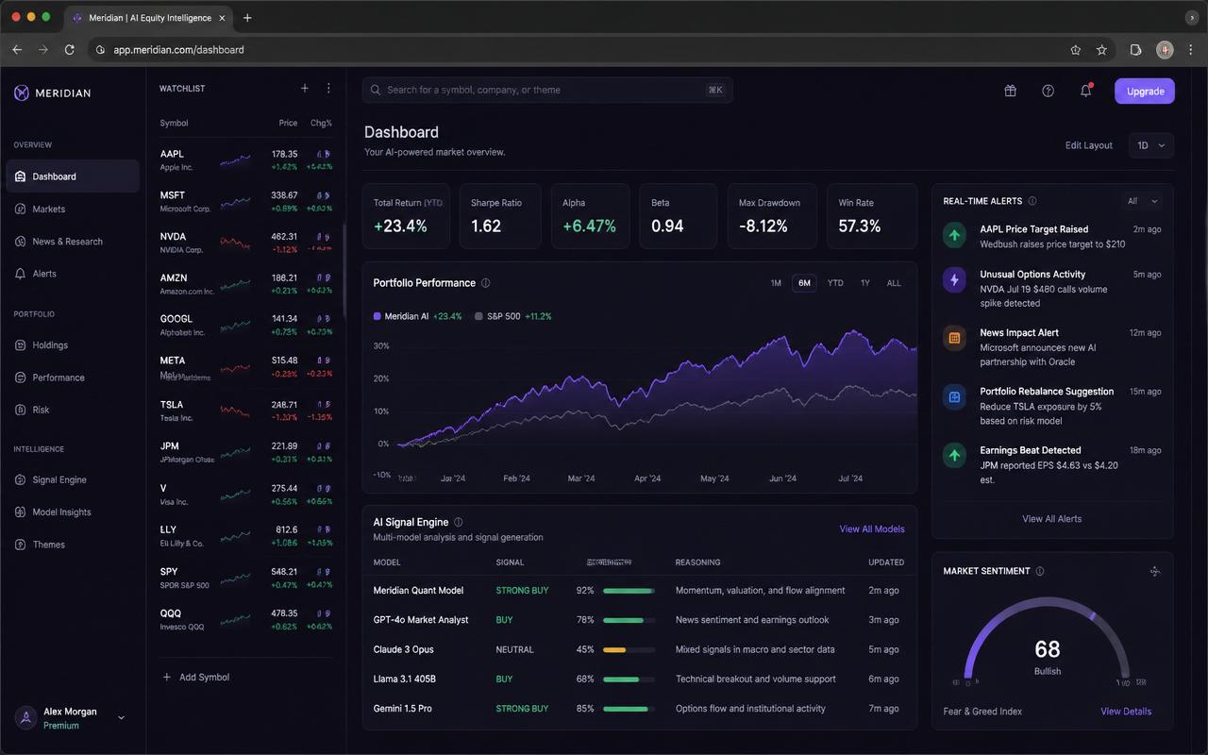The width and height of the screenshot is (1208, 755).
Task: Click Edit Layout
Action: (x=1089, y=145)
